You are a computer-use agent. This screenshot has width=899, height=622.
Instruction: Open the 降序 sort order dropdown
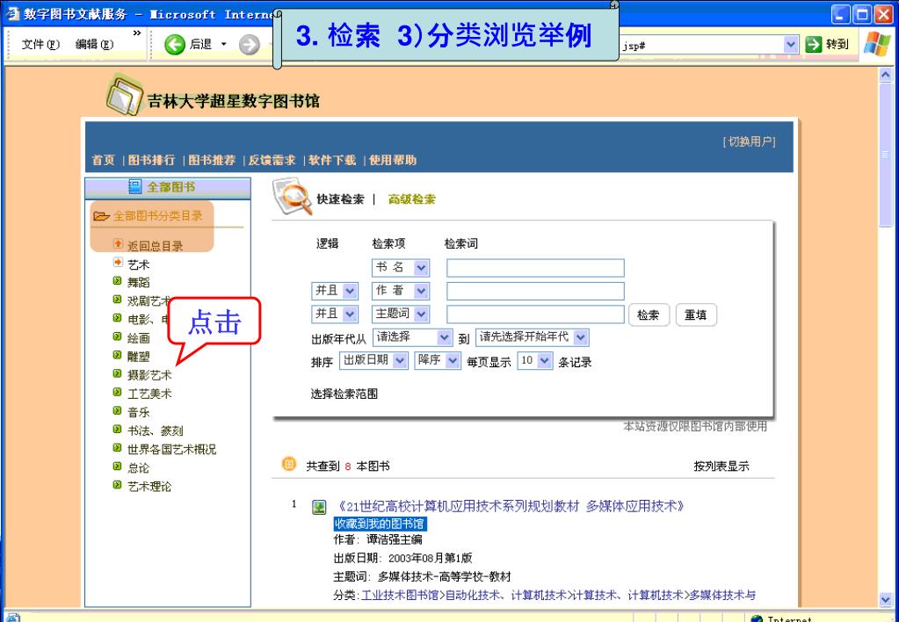click(453, 360)
